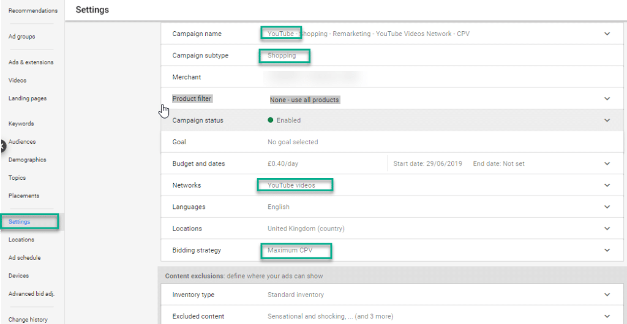627x324 pixels.
Task: Expand the Campaign name row chevron
Action: pos(607,34)
